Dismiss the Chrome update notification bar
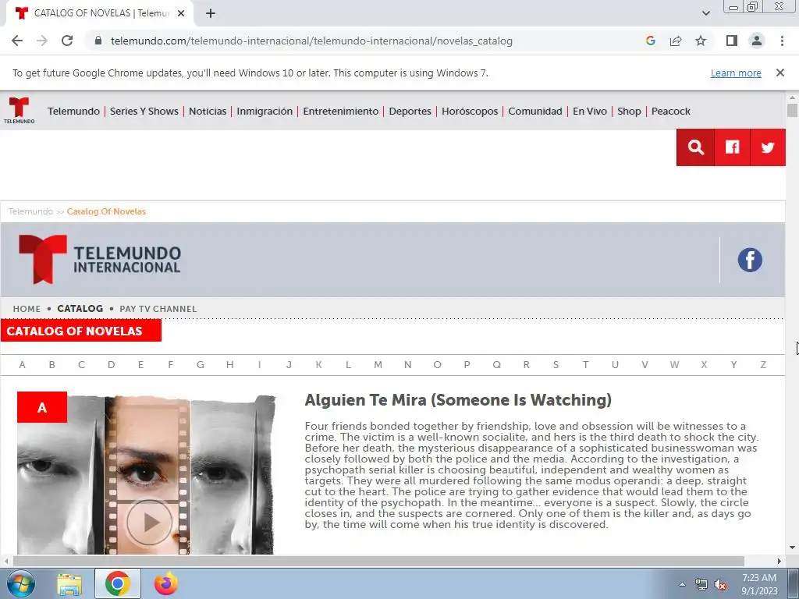Screen dimensions: 799x599 coord(779,73)
